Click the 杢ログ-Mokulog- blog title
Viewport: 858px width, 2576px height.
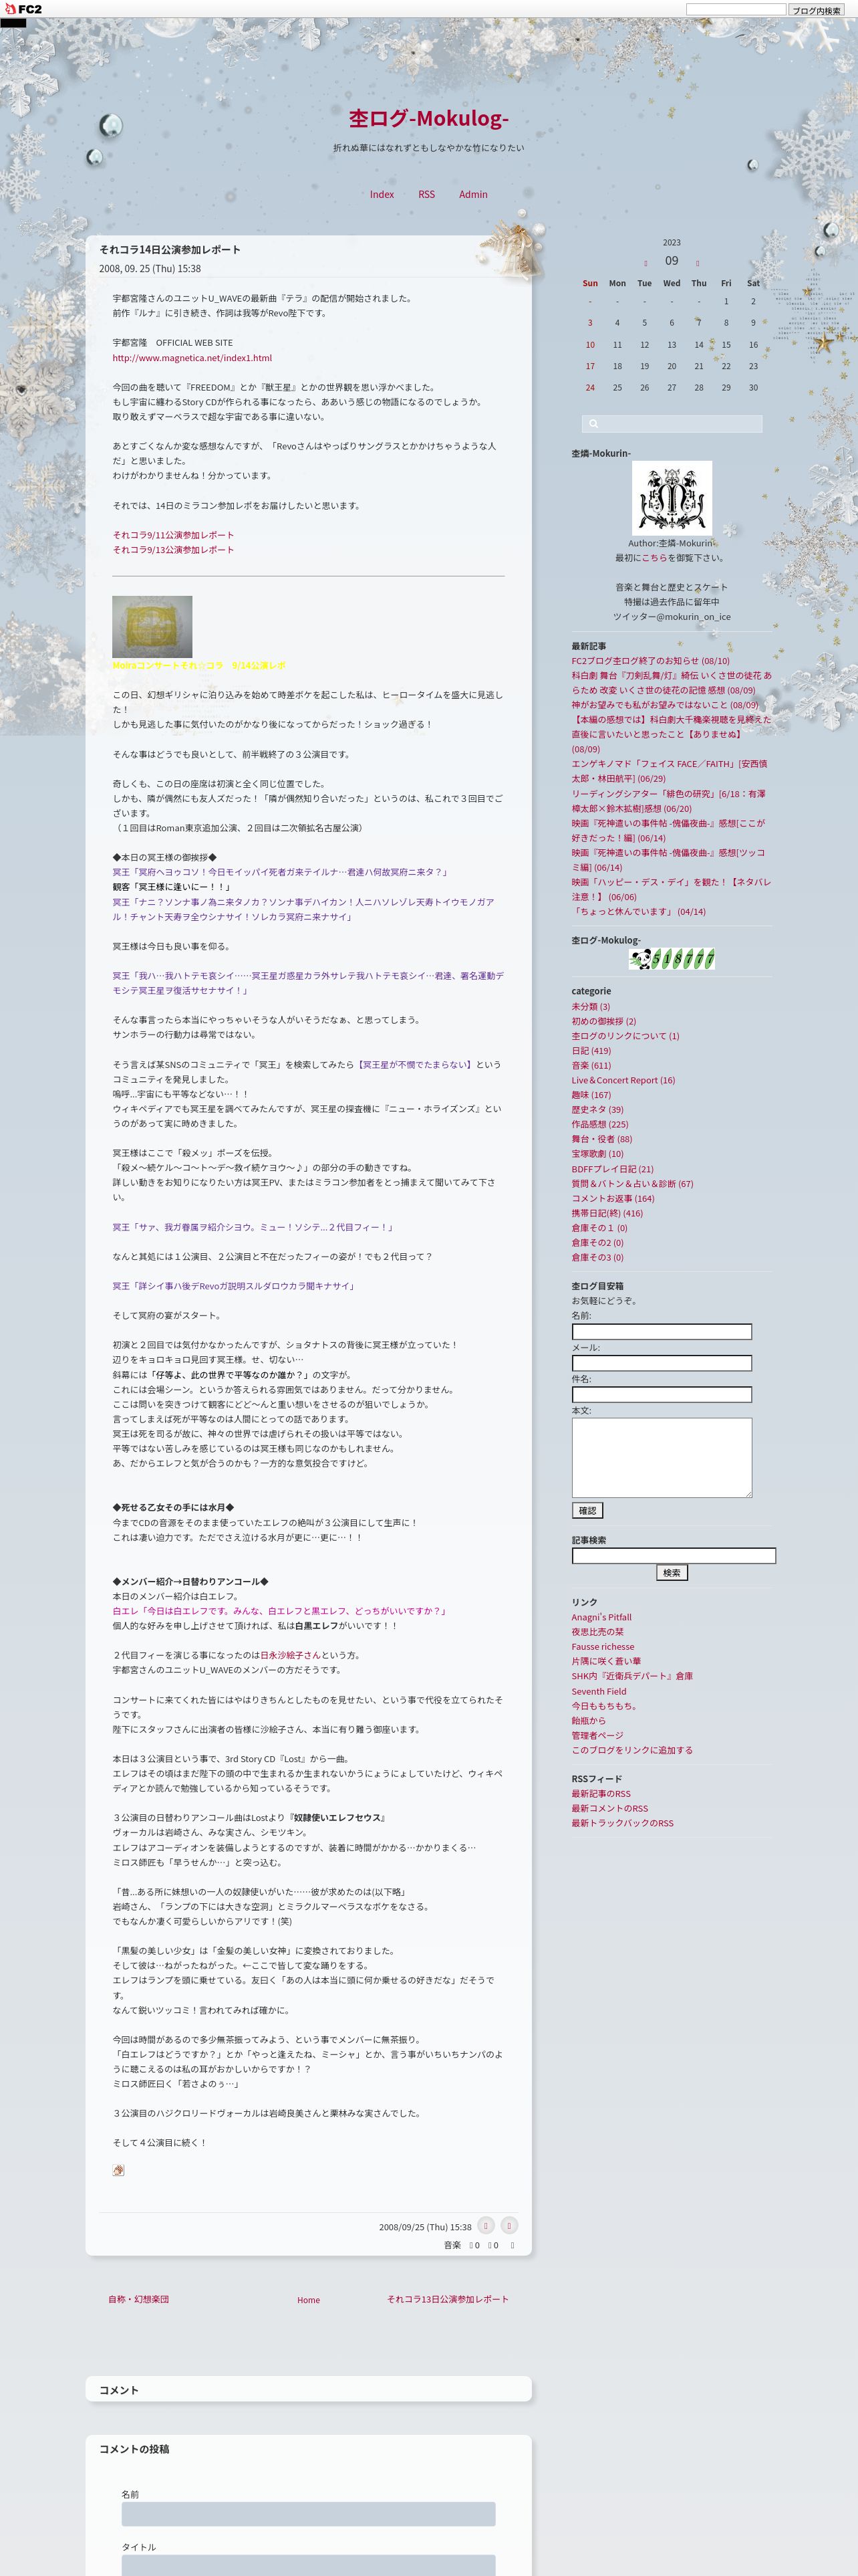pos(428,118)
